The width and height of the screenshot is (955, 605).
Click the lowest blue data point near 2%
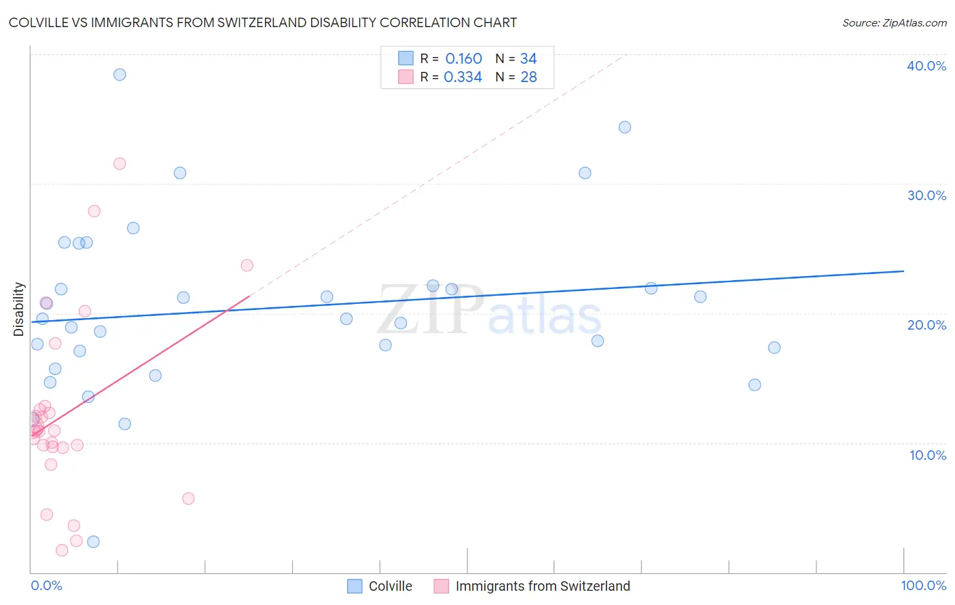point(94,541)
